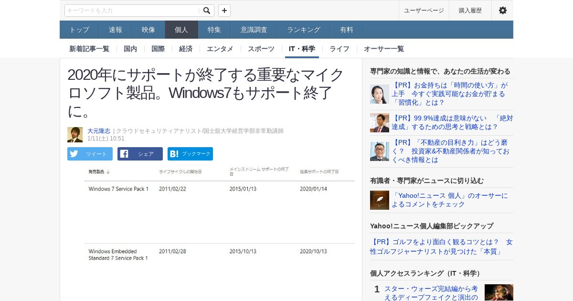Click the Yahoo!ニュース 個人 comment feather icon
The height and width of the screenshot is (301, 573).
pos(380,200)
